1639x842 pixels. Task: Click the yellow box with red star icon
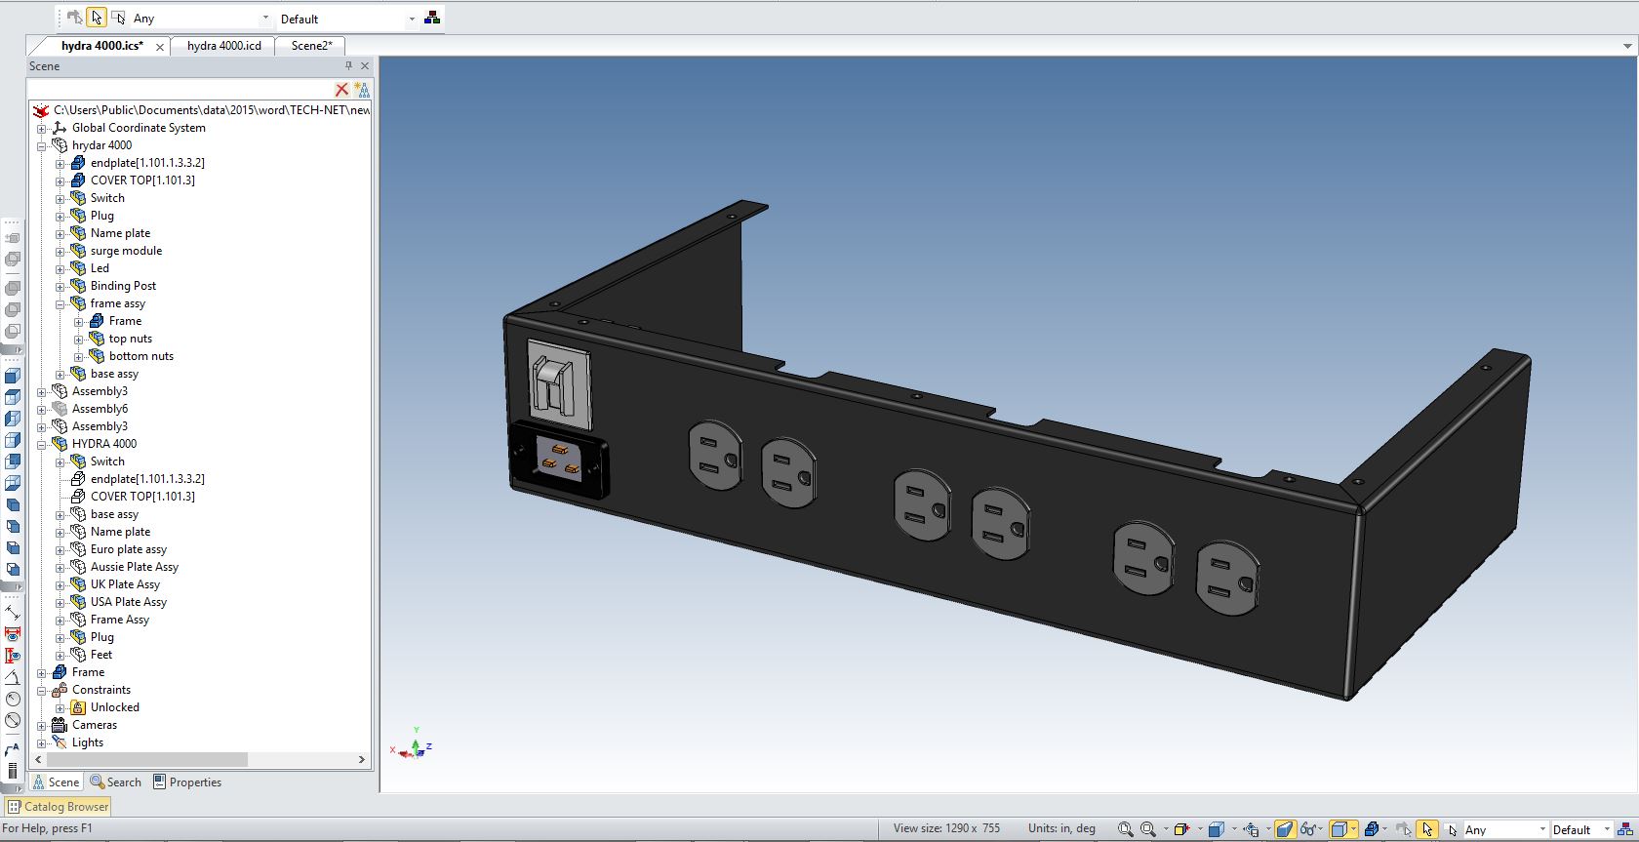1181,829
